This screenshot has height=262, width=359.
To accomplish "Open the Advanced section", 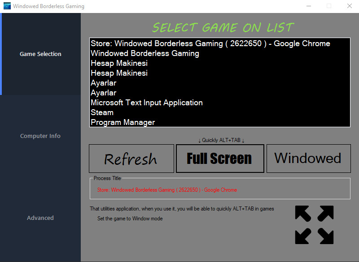I will point(40,218).
